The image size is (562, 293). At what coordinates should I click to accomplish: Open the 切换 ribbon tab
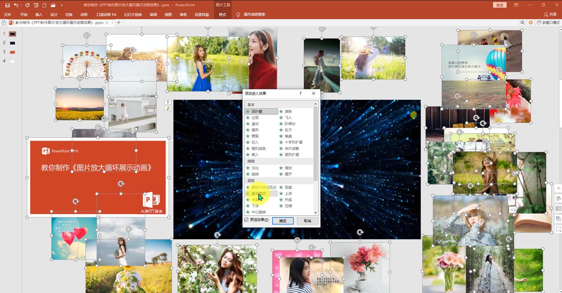[x=69, y=15]
